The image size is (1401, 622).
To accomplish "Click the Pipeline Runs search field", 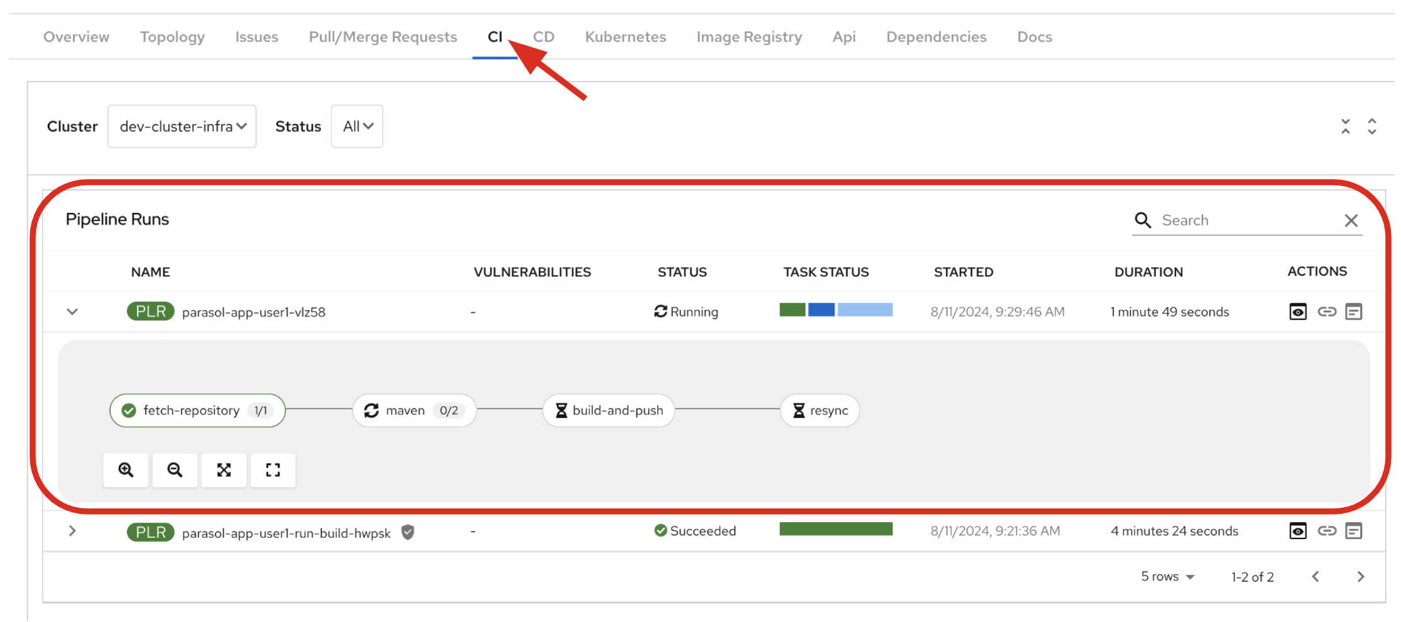I will click(1247, 221).
